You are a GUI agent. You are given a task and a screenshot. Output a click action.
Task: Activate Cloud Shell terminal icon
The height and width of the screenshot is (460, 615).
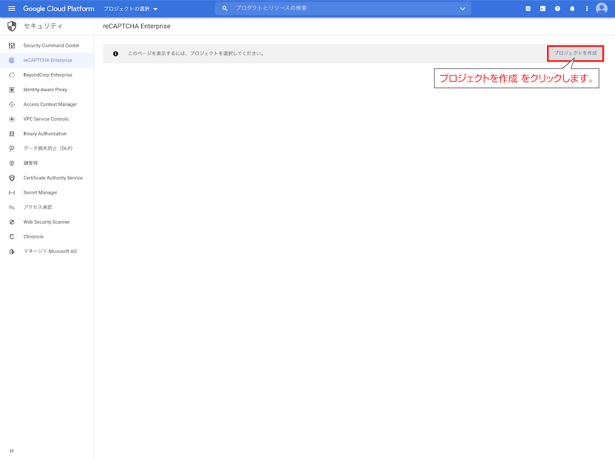pyautogui.click(x=543, y=8)
